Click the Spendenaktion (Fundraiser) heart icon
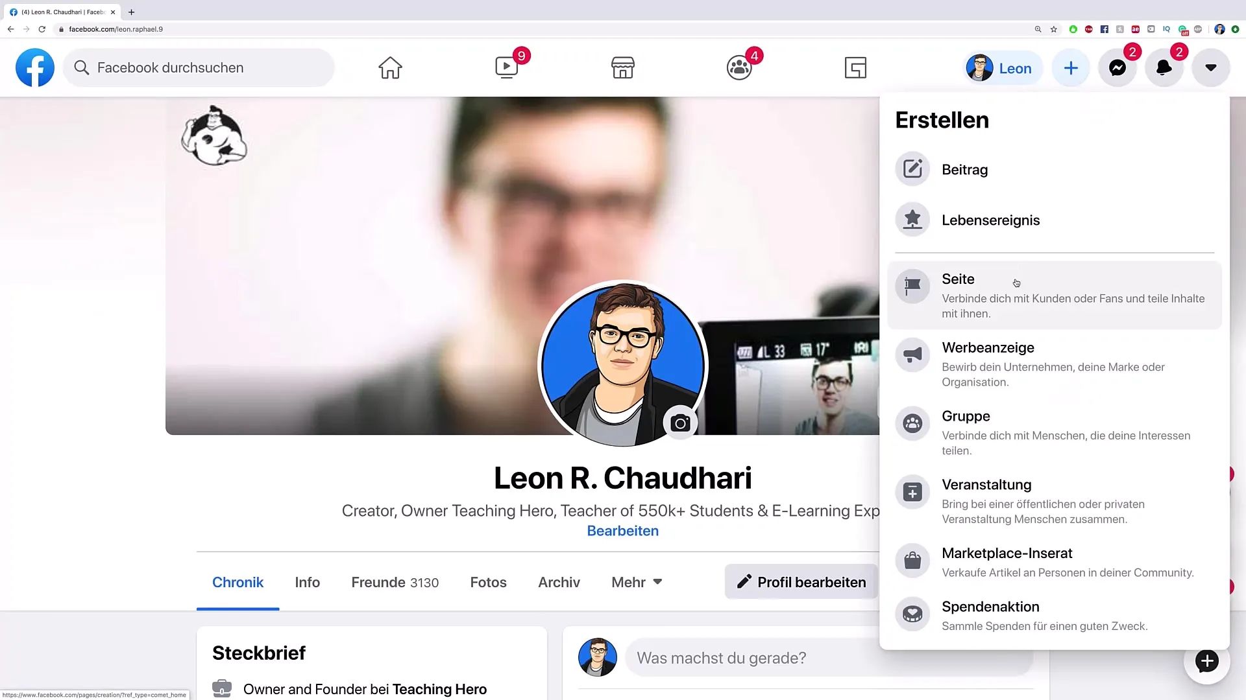This screenshot has height=700, width=1246. tap(912, 614)
